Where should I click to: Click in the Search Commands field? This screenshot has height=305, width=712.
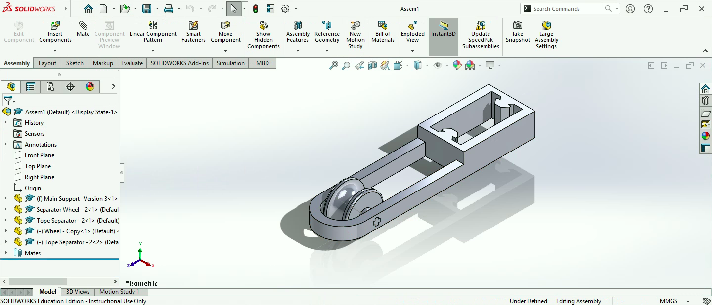[566, 9]
